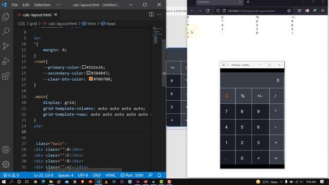Click the CSS breadcrumb segment
329x185 pixels.
coord(21,24)
